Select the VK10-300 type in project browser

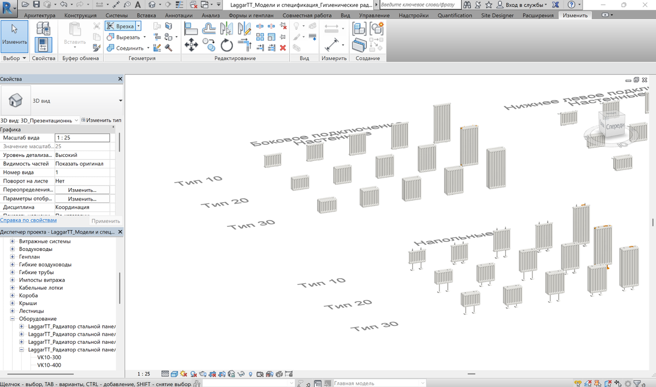click(x=49, y=357)
